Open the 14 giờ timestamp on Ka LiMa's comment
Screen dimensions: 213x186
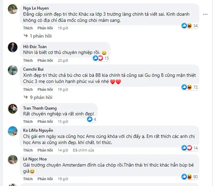pyautogui.click(x=63, y=150)
